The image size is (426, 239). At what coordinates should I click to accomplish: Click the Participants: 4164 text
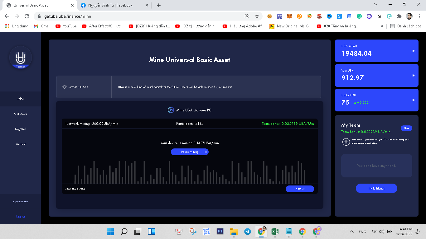[190, 124]
